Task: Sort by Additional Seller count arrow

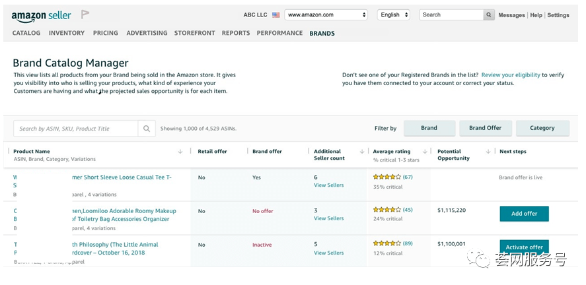Action: coord(362,152)
